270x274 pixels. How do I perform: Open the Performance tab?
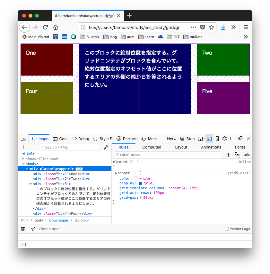coord(127,139)
